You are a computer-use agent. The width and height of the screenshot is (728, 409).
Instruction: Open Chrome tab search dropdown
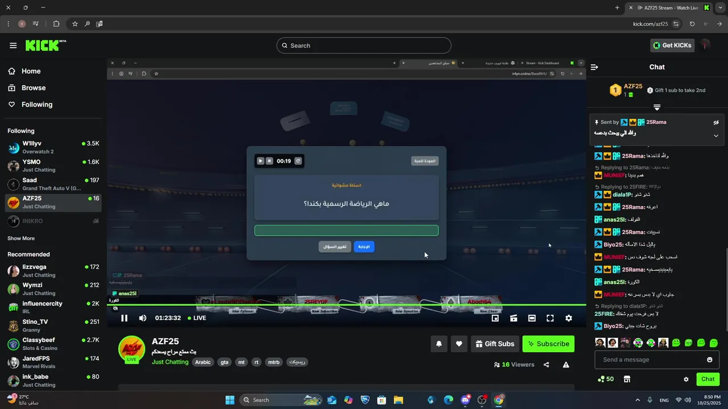720,7
